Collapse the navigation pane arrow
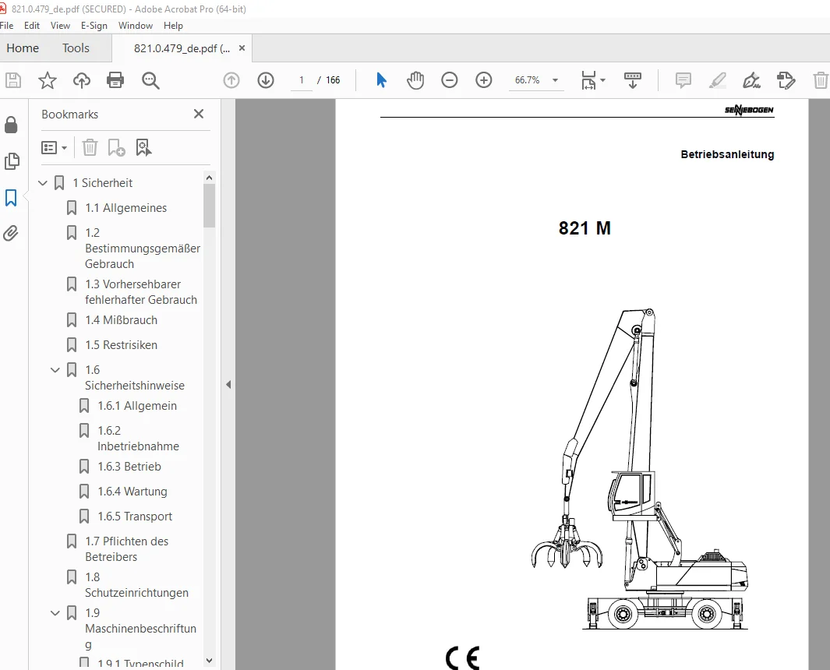The width and height of the screenshot is (830, 670). (x=228, y=385)
